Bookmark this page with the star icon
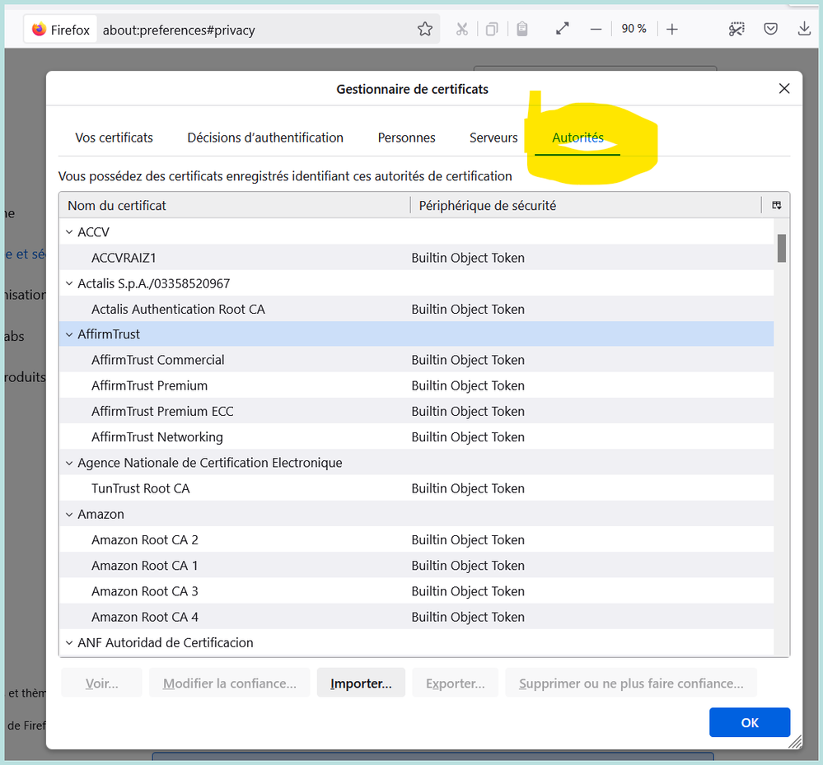Screen dimensions: 823x765 pos(425,30)
